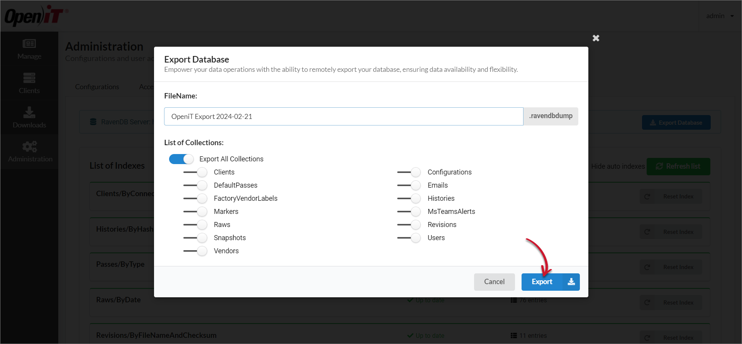Viewport: 742px width, 344px height.
Task: Reset Index for Raws/ByDate row
Action: [671, 303]
